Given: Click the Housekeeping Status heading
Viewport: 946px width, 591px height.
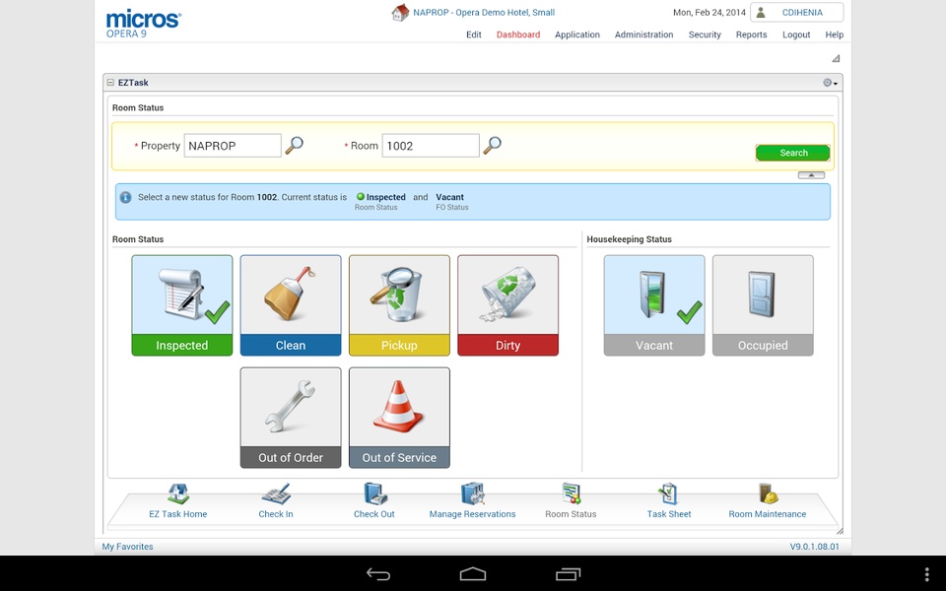Looking at the screenshot, I should (630, 238).
